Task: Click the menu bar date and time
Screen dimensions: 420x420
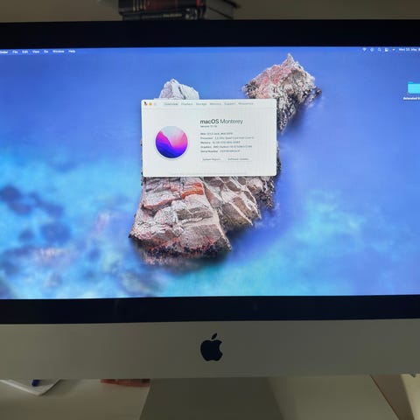Action: pyautogui.click(x=409, y=50)
